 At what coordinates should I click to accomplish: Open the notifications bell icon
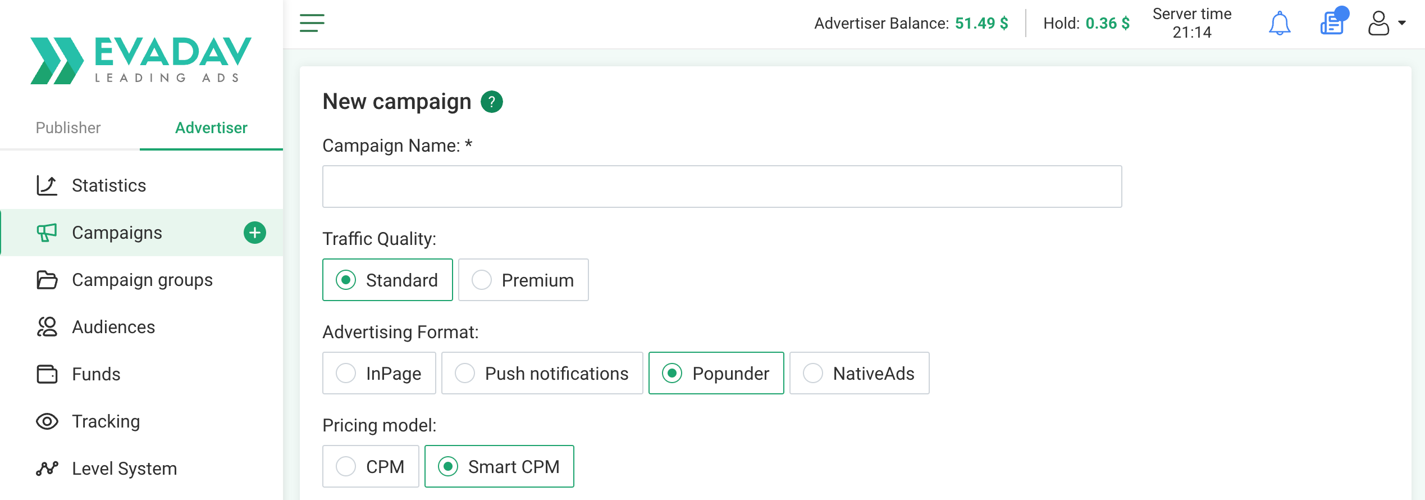coord(1280,24)
